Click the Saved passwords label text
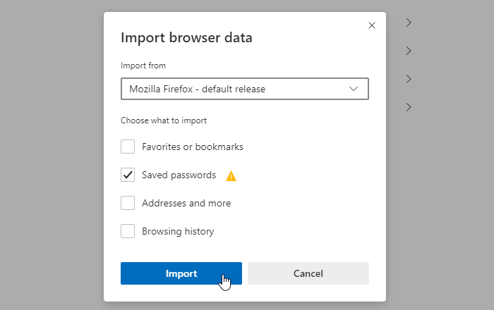 179,175
